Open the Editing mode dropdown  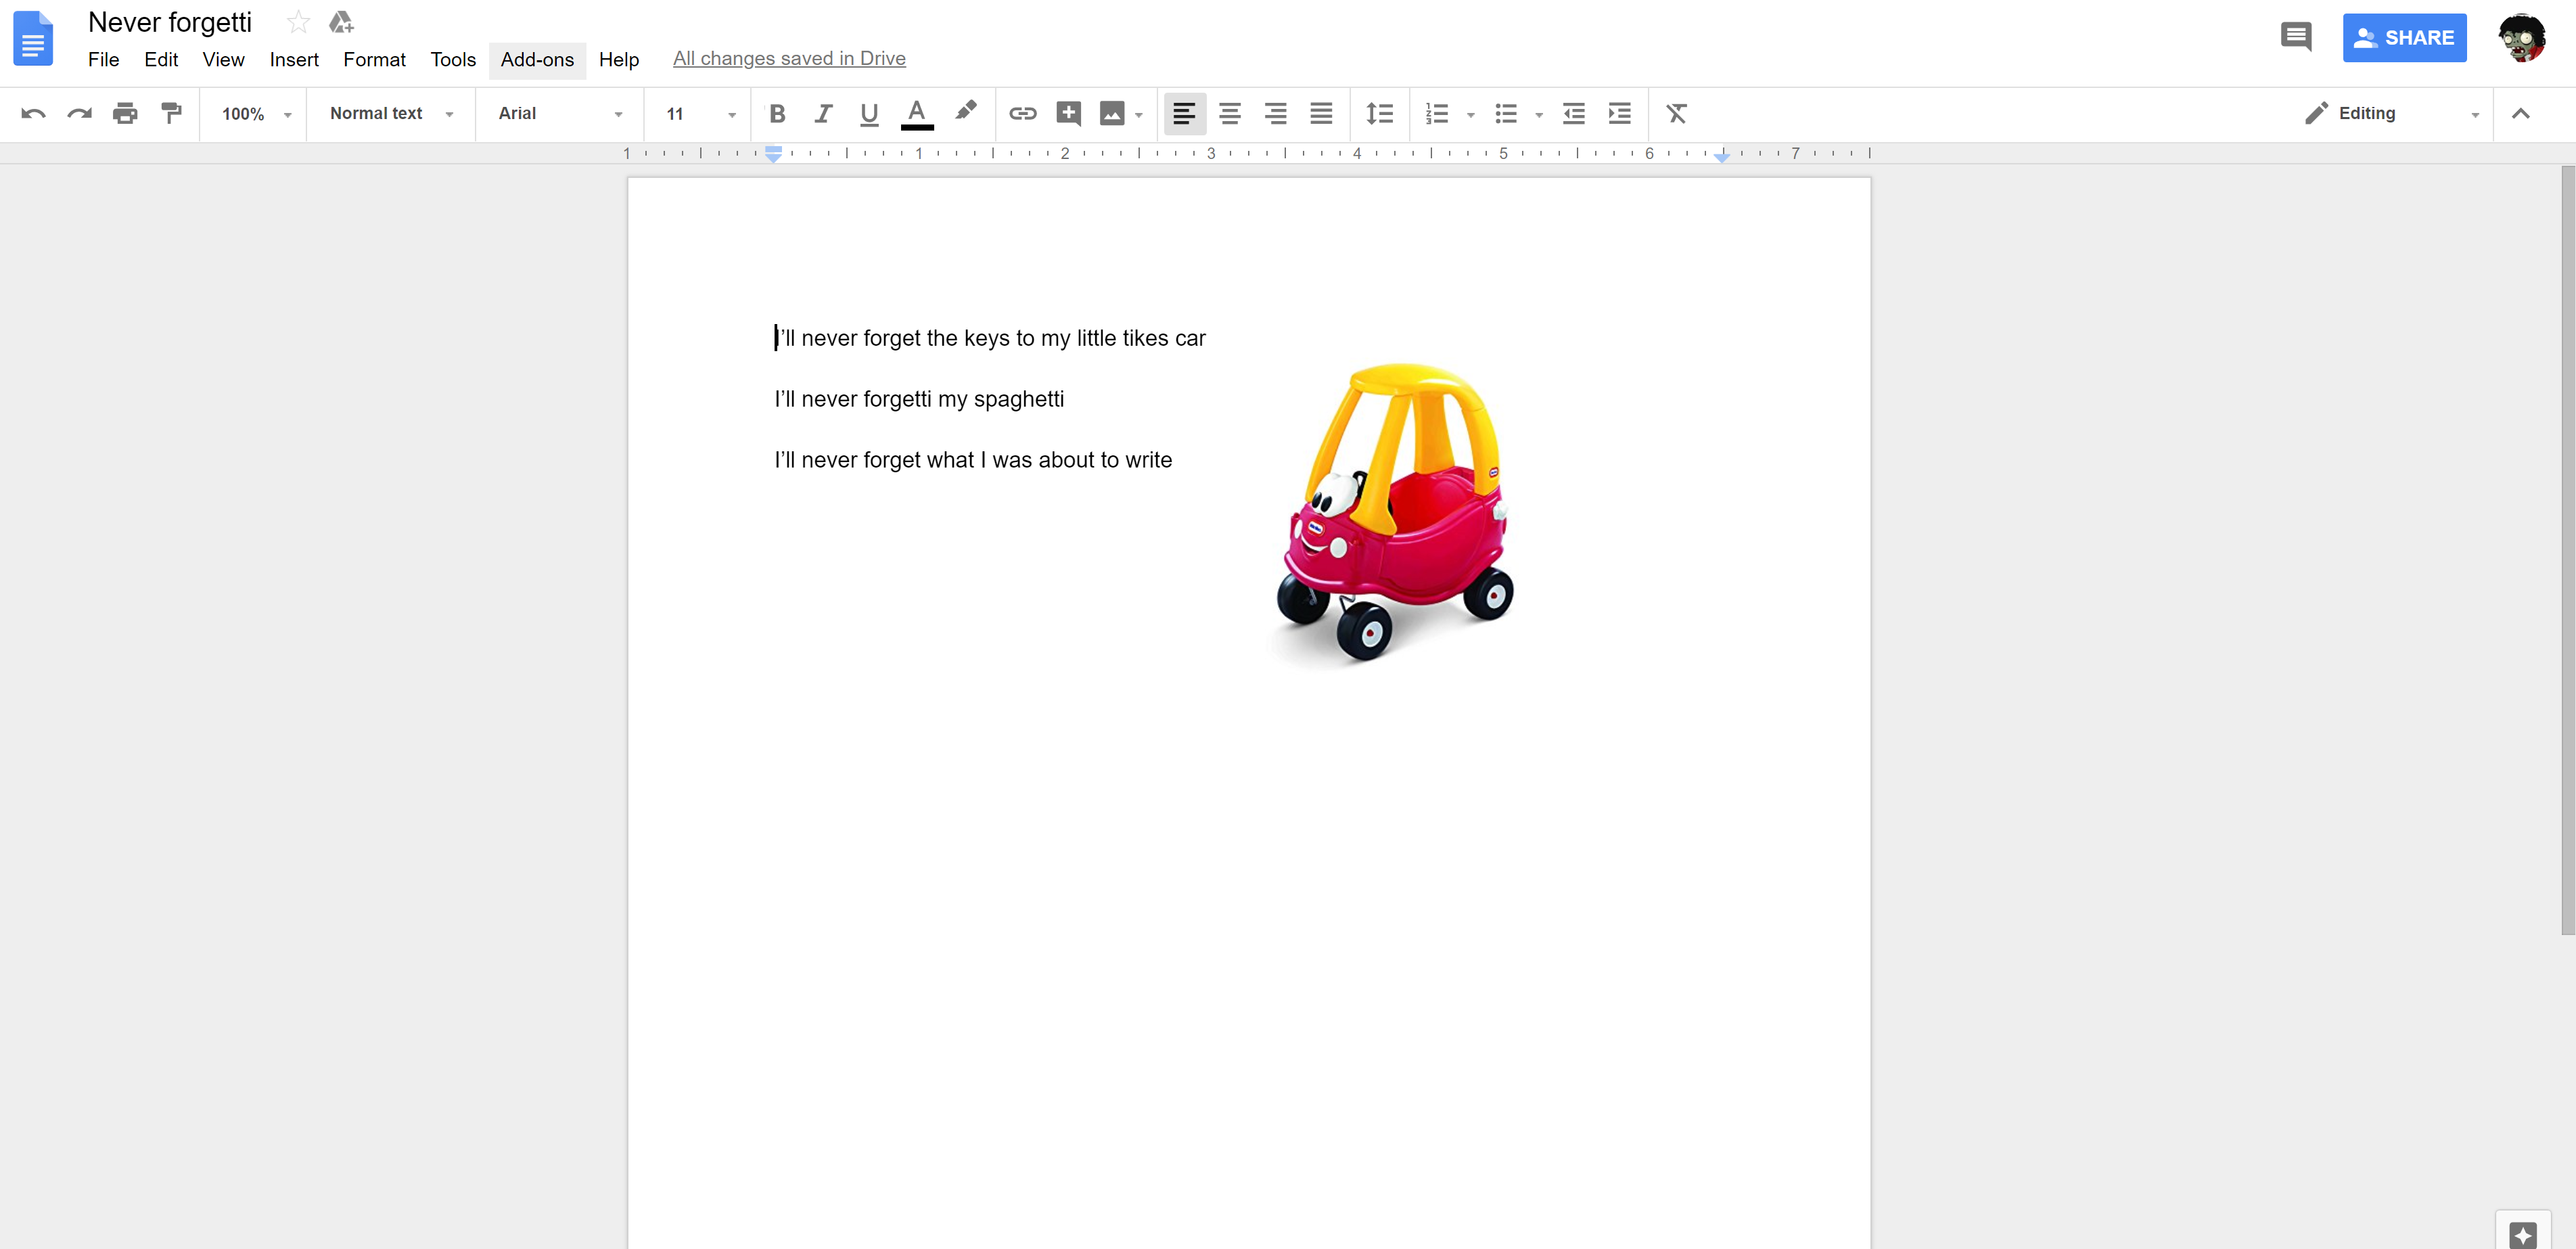(x=2390, y=113)
